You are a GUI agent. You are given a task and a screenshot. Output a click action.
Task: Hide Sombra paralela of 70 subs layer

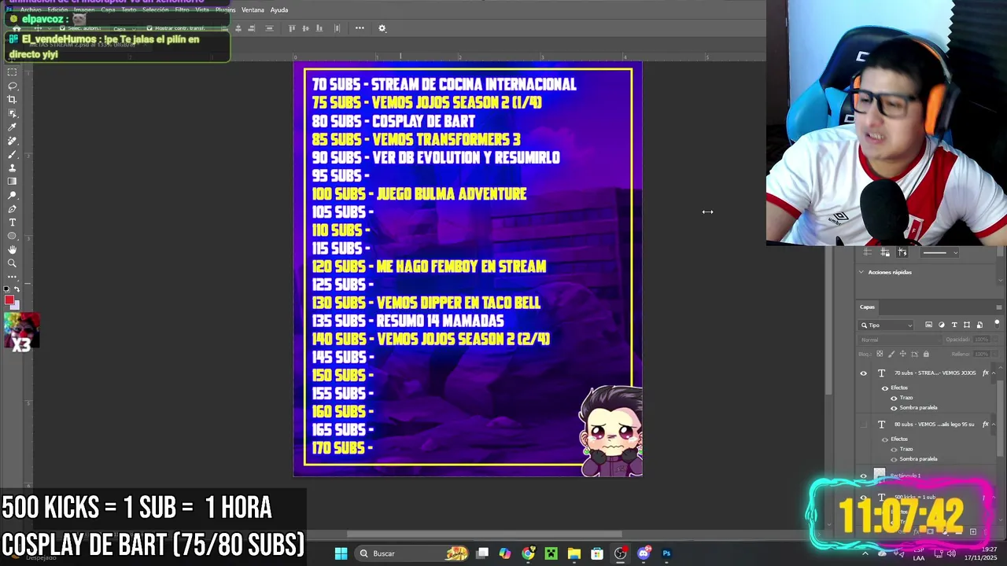894,408
